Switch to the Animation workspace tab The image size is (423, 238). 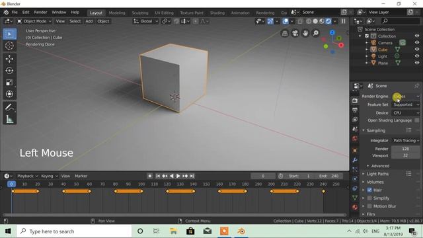point(240,13)
